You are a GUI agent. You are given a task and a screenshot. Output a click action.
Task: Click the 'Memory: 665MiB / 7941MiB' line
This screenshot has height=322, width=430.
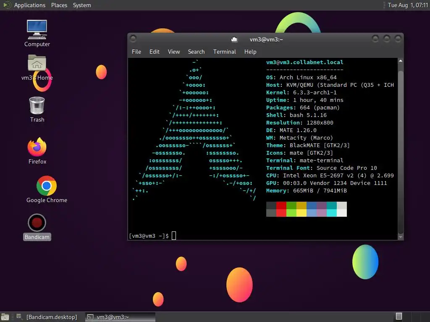click(x=307, y=191)
